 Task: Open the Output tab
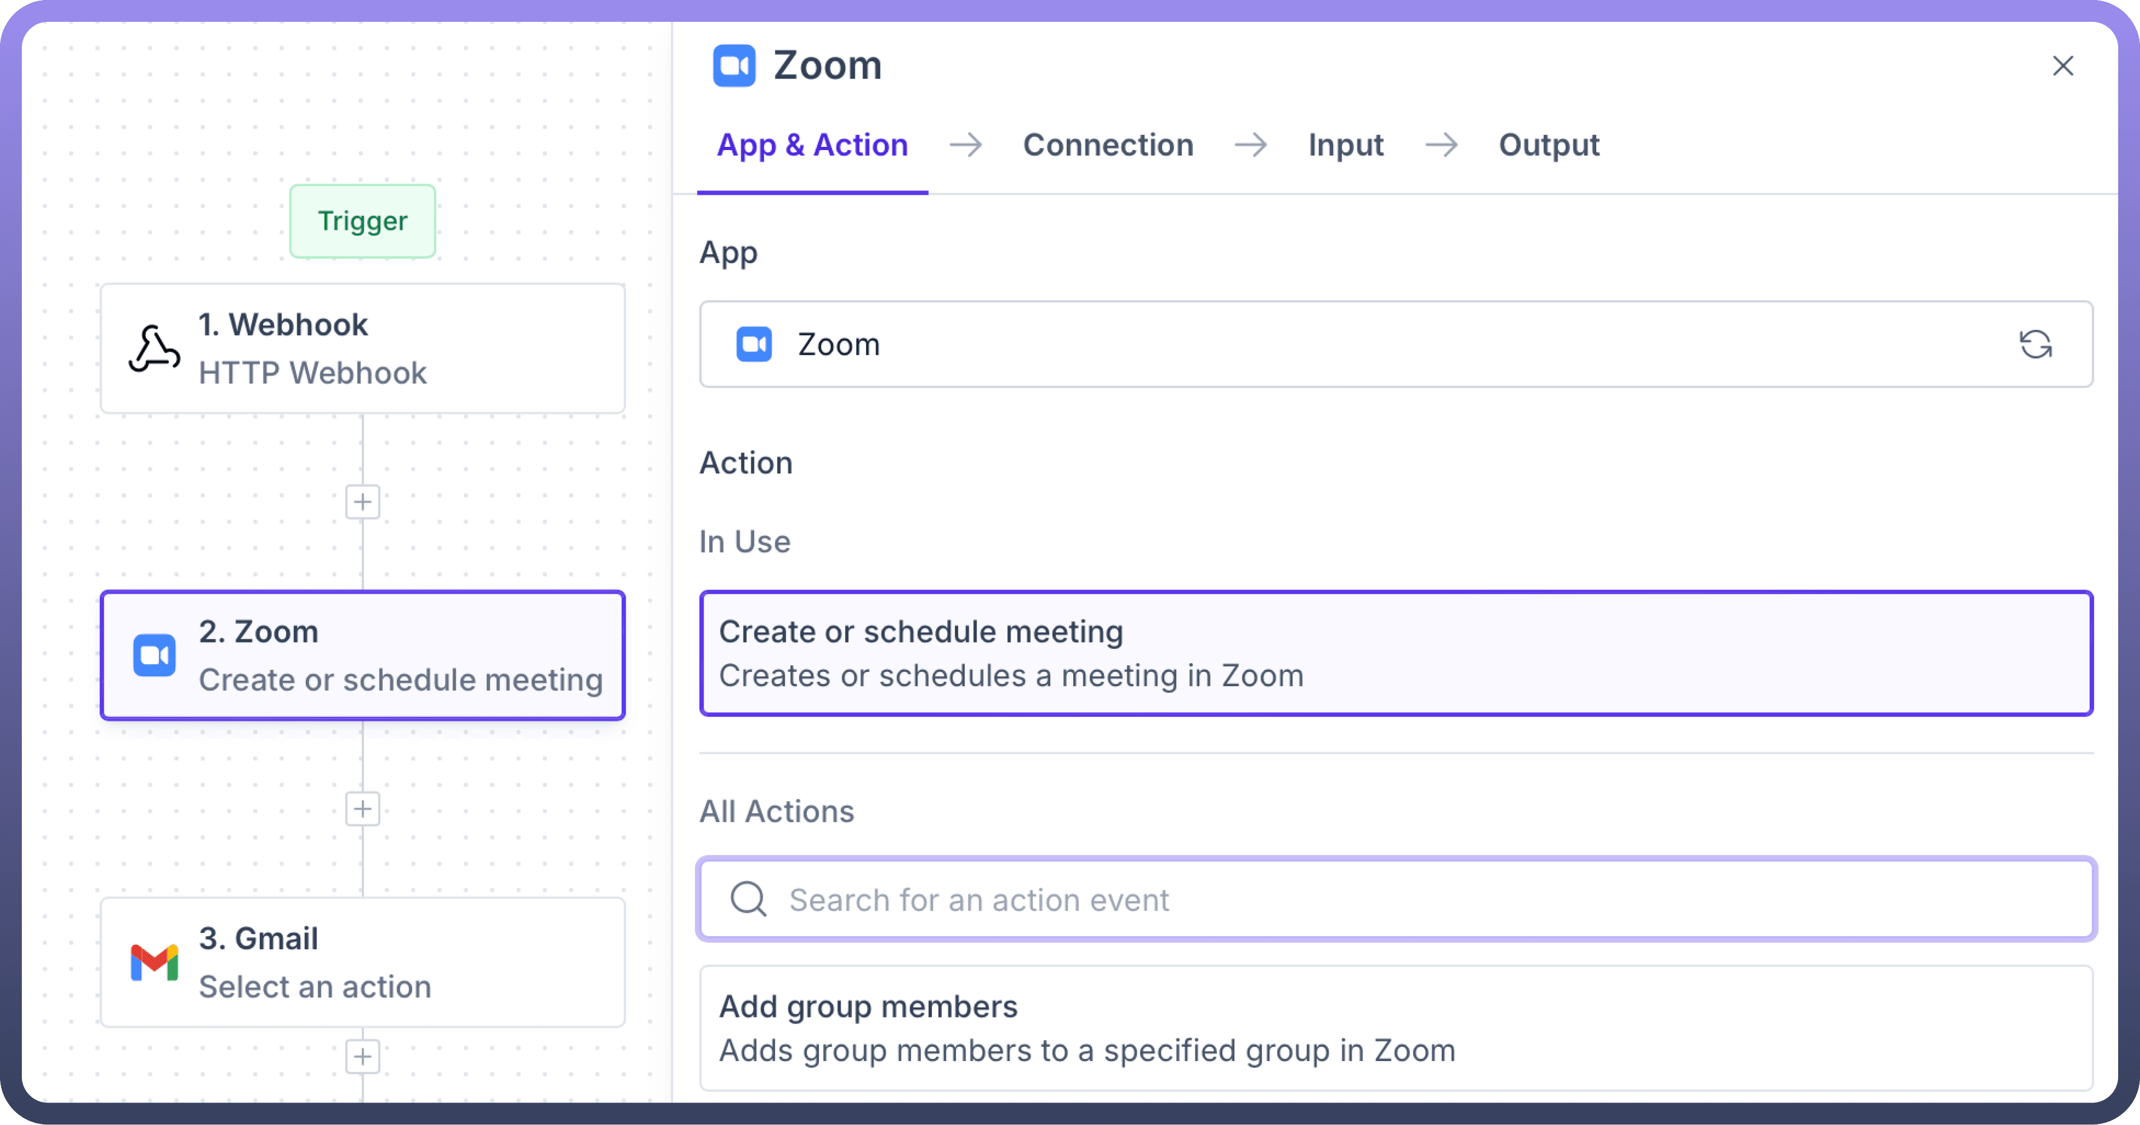[1549, 145]
